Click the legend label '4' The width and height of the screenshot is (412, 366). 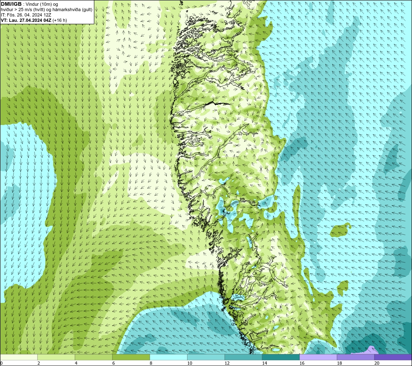[x=76, y=363]
